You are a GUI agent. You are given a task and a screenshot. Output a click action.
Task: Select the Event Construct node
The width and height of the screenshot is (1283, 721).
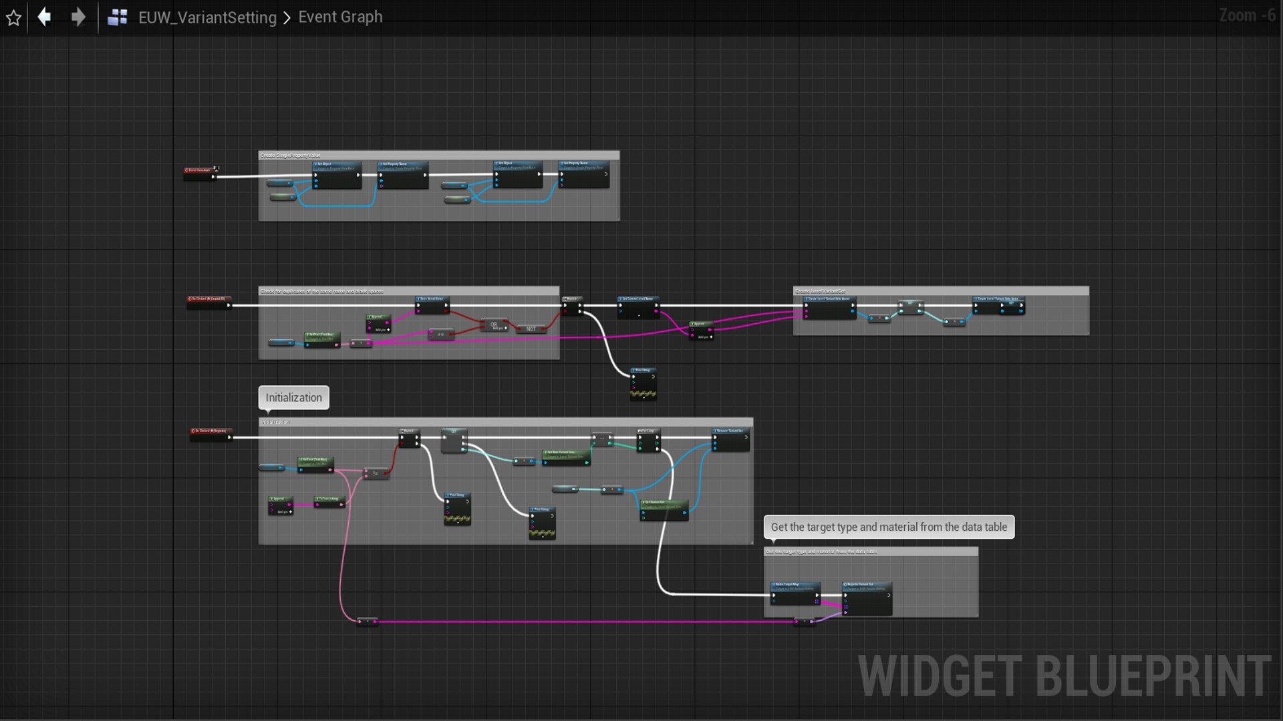pos(200,173)
